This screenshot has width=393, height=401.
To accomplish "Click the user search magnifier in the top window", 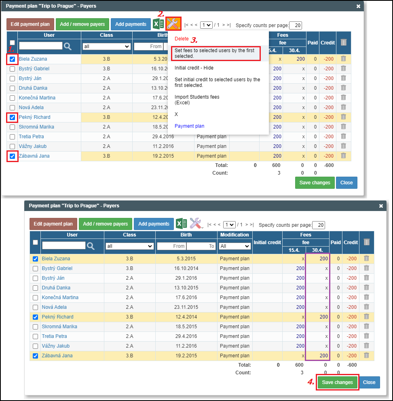I will click(68, 46).
